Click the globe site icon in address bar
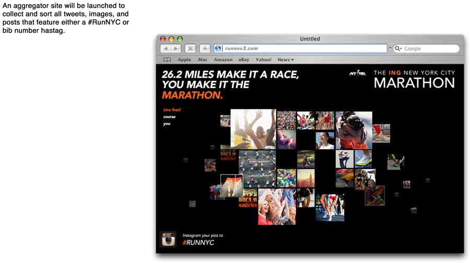 [218, 48]
